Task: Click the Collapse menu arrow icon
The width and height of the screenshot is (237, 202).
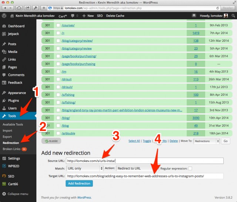Action: 4,194
